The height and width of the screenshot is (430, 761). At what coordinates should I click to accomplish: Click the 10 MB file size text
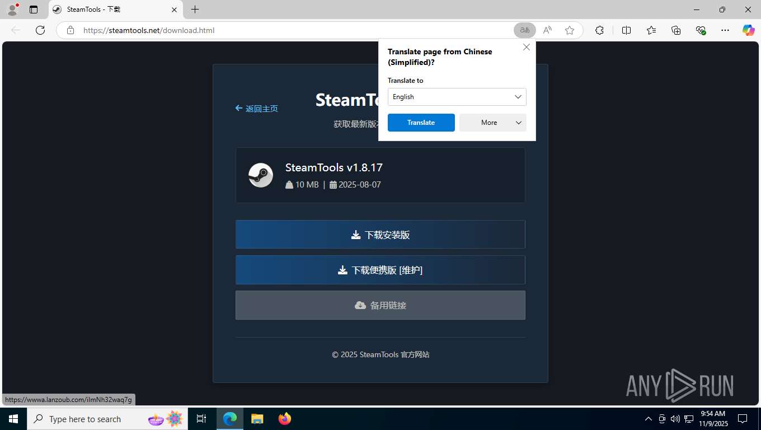click(x=307, y=185)
